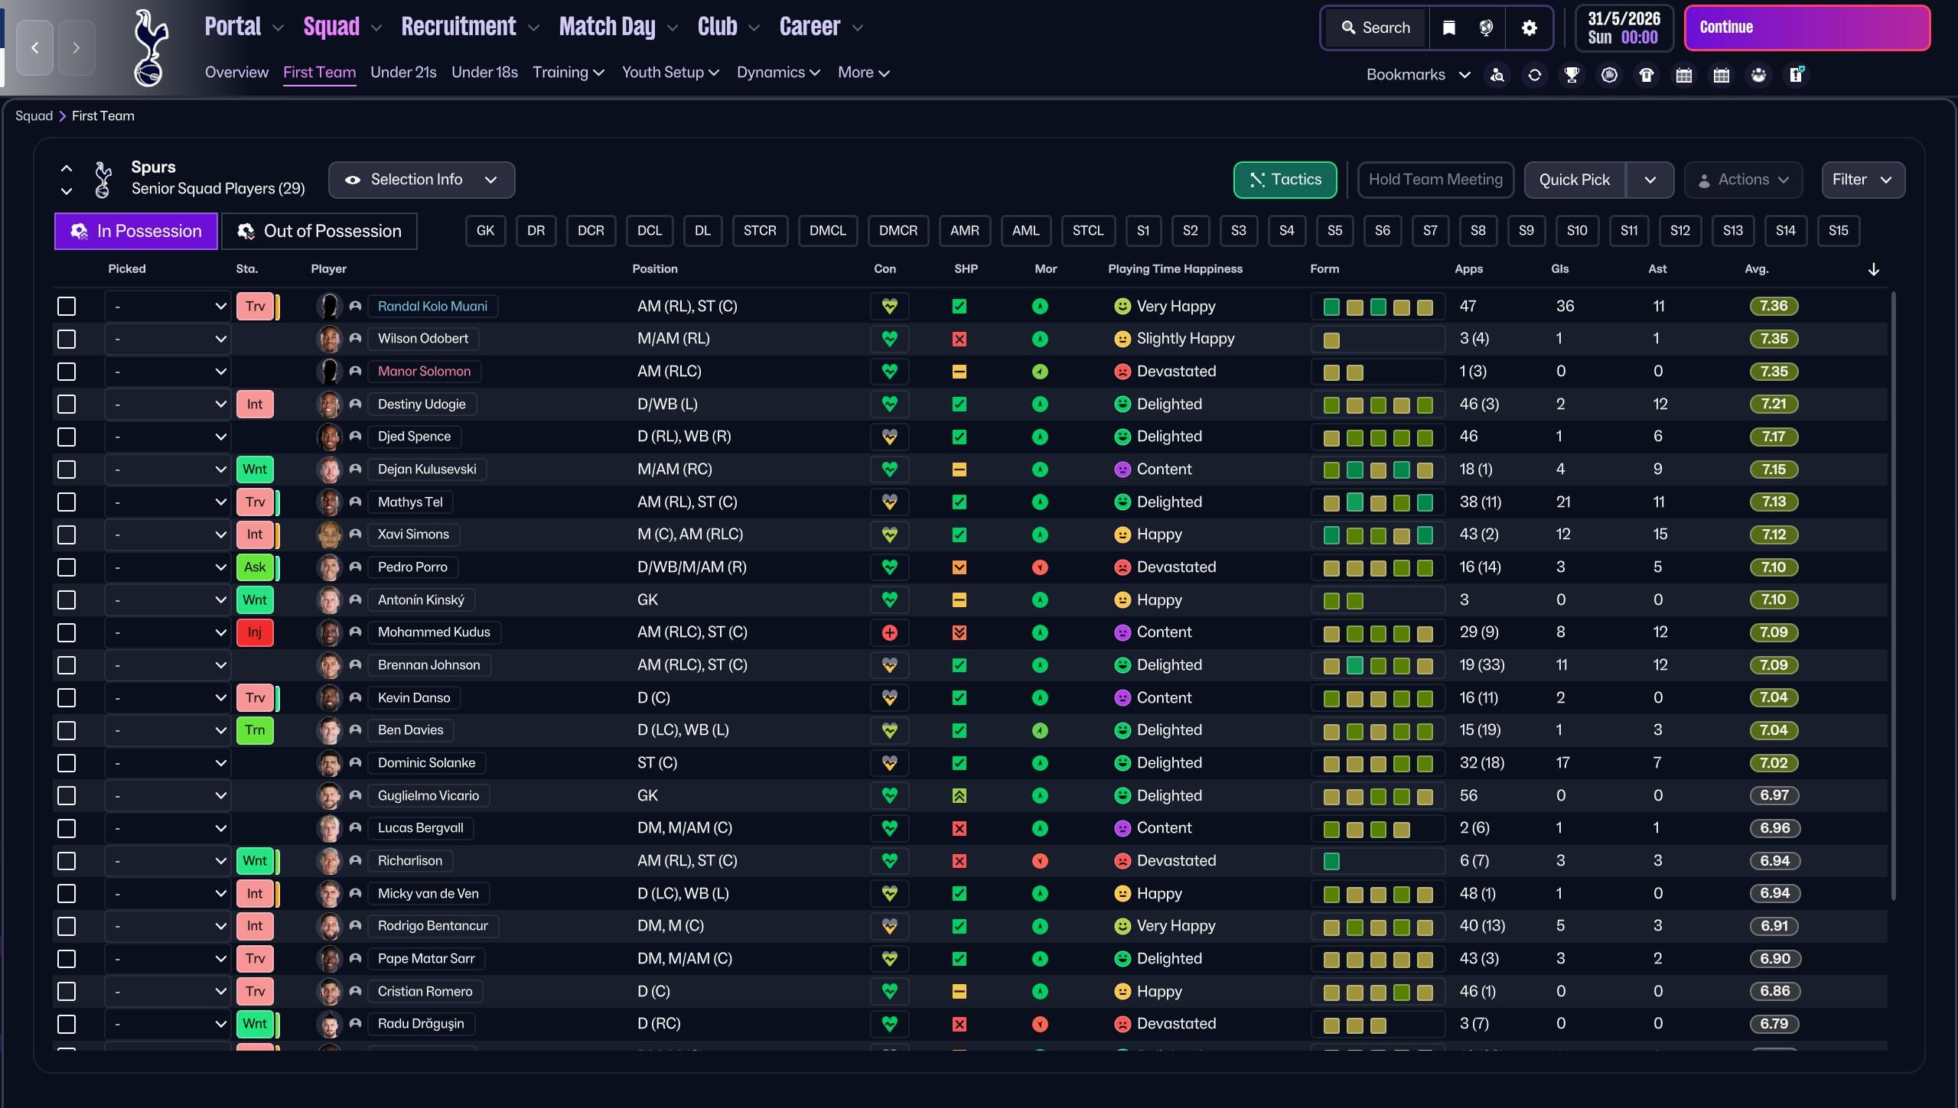Click the player search scouting shortcut icon
Viewport: 1958px width, 1108px height.
click(x=1497, y=75)
